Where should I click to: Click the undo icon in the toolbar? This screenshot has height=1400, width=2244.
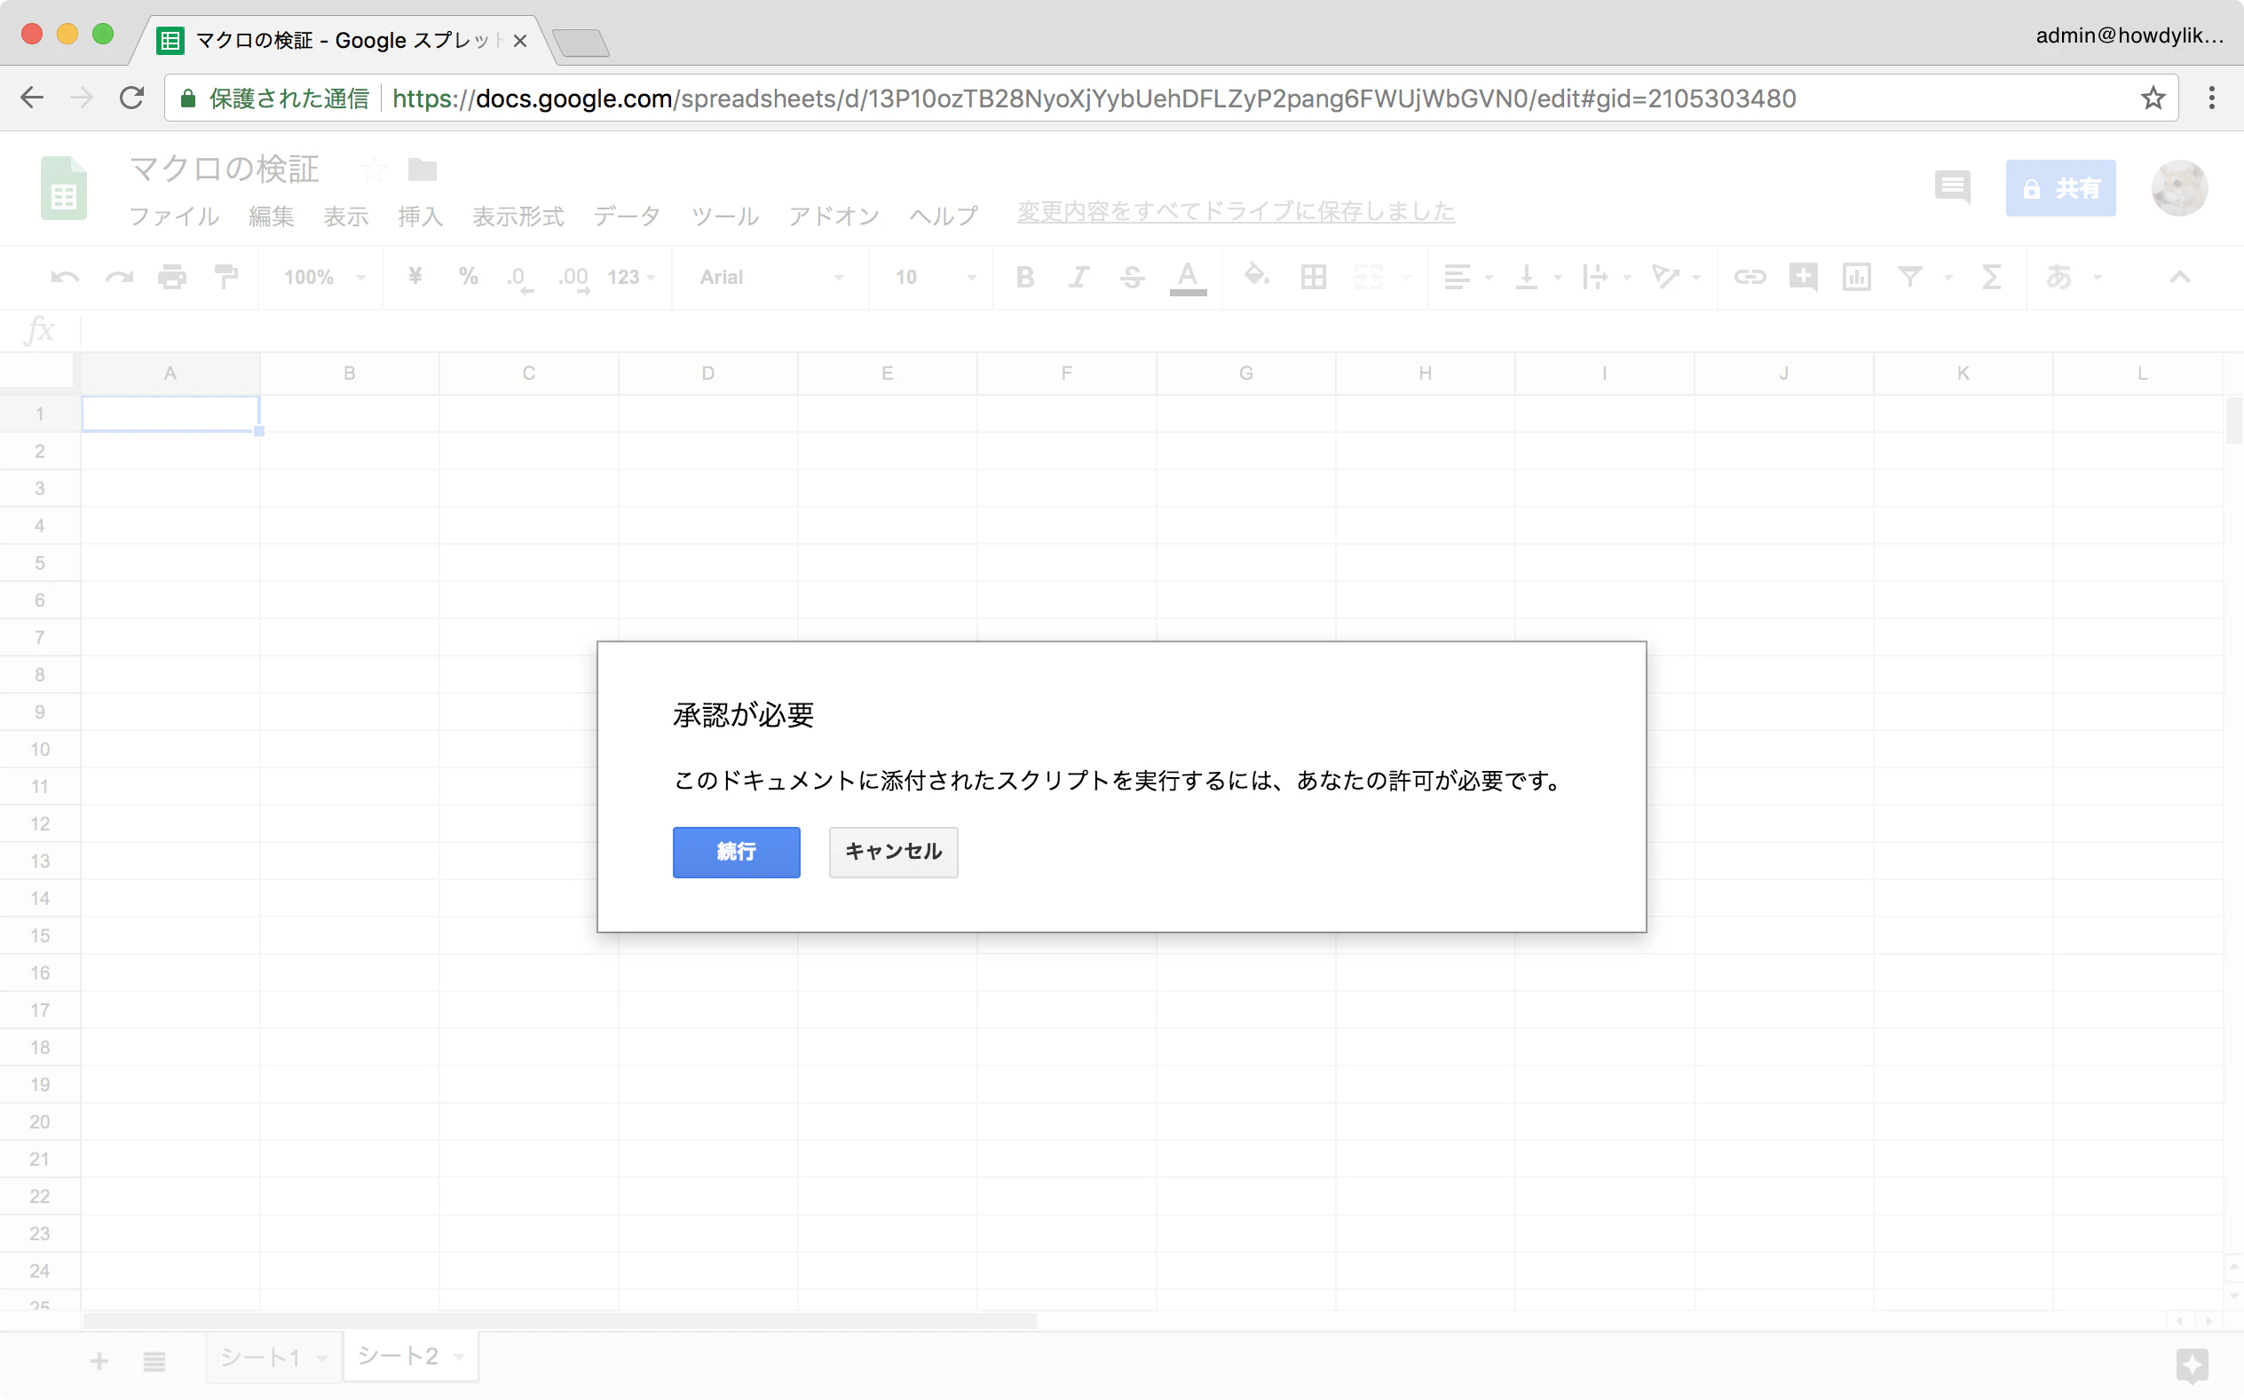[65, 277]
